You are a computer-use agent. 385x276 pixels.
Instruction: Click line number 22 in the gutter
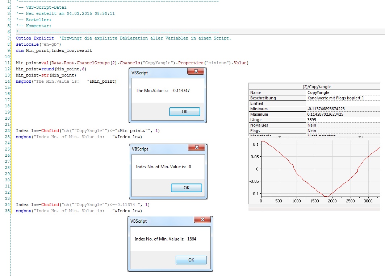[7, 131]
